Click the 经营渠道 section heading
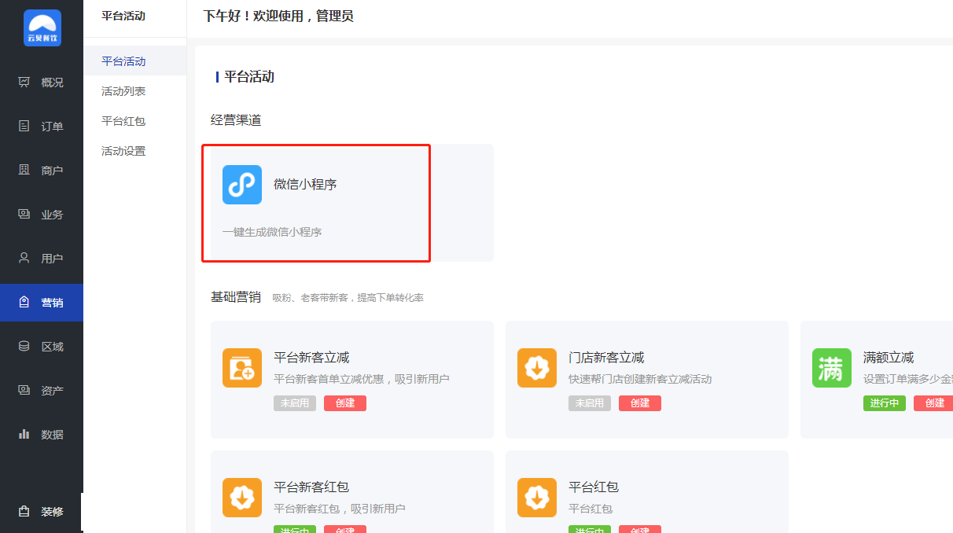 point(236,120)
